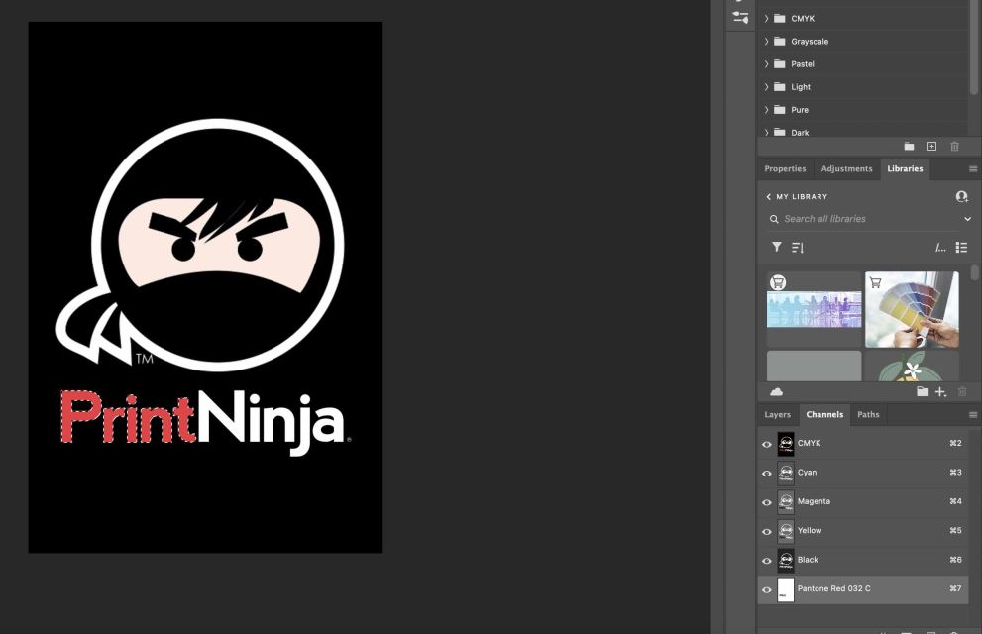Click the sort order icon in Libraries

pos(798,247)
